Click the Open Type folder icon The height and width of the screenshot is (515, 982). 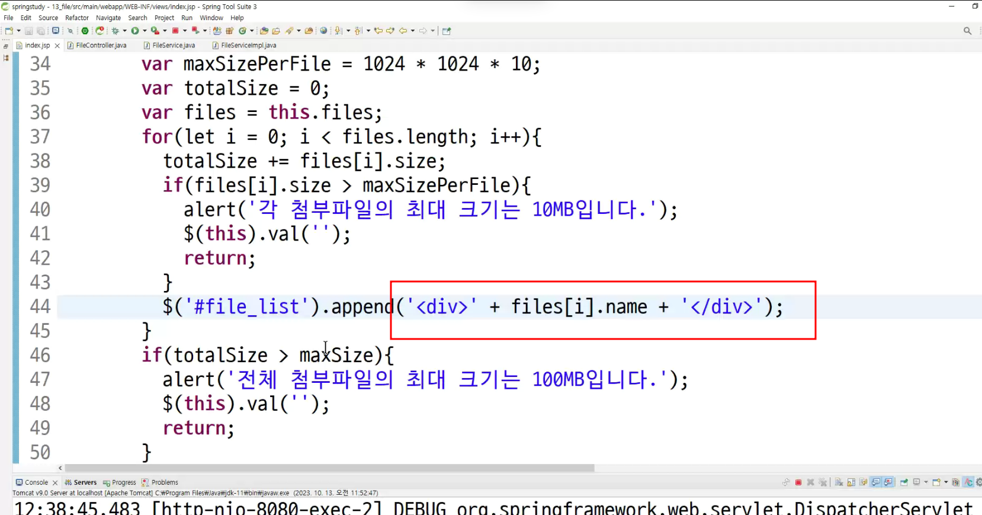[x=264, y=31]
